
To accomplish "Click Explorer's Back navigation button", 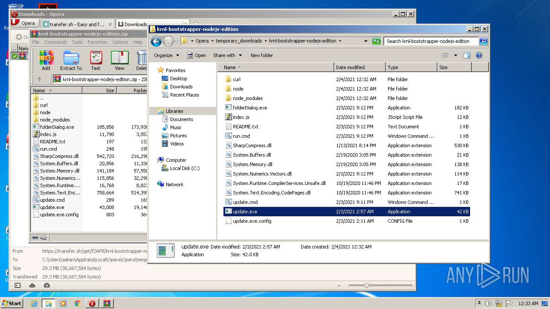I will (156, 41).
